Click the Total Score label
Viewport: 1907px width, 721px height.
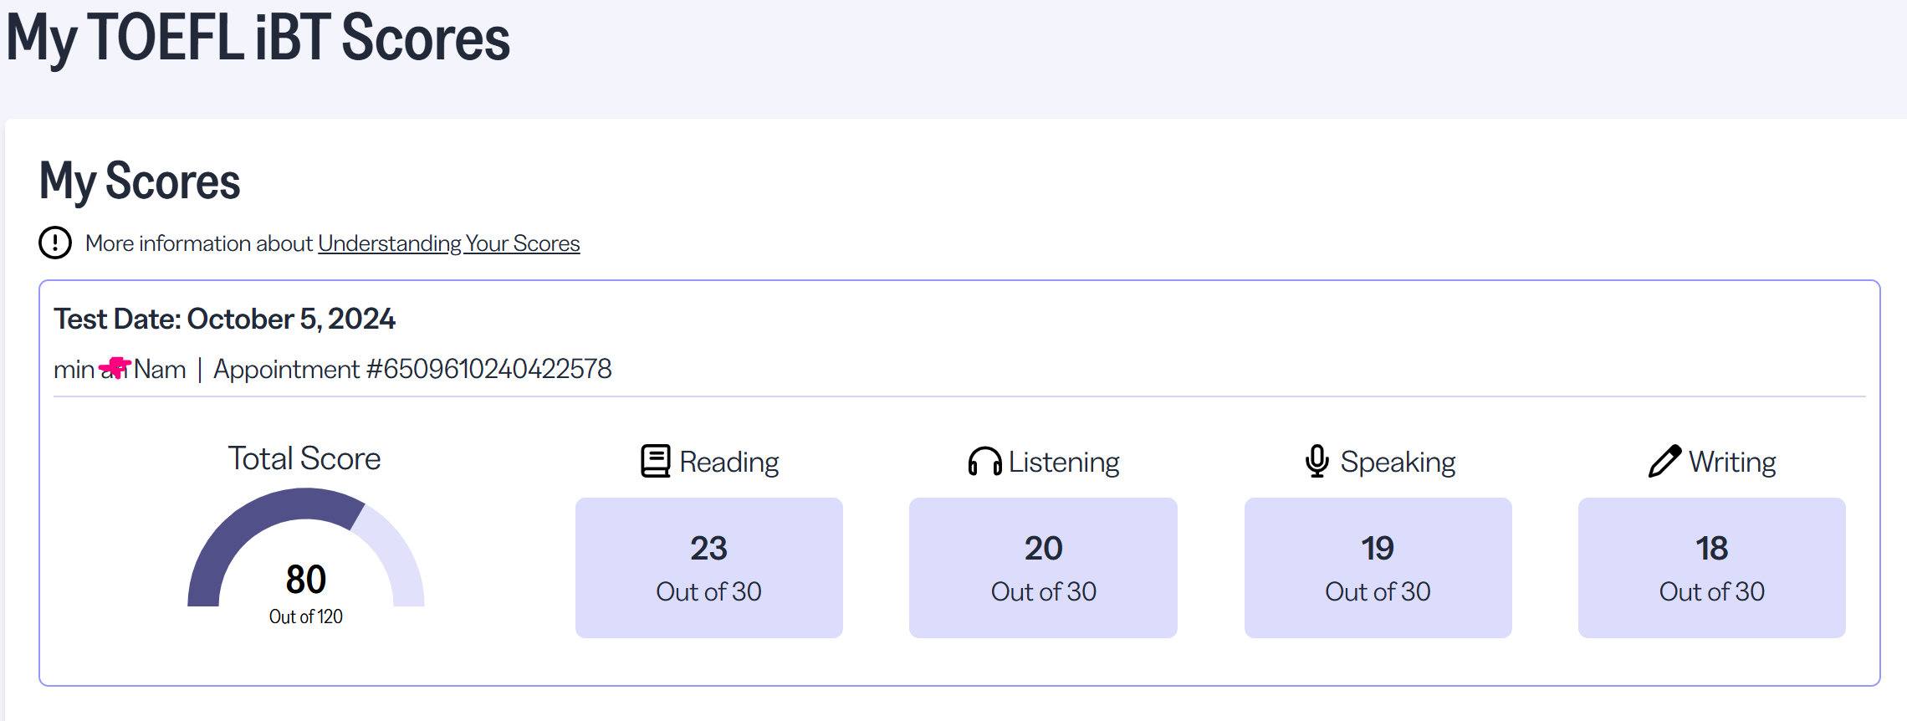click(x=304, y=458)
